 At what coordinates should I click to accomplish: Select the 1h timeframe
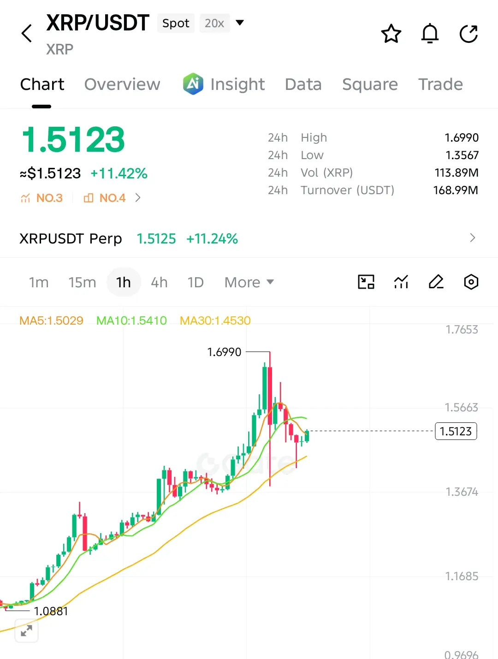click(x=124, y=282)
